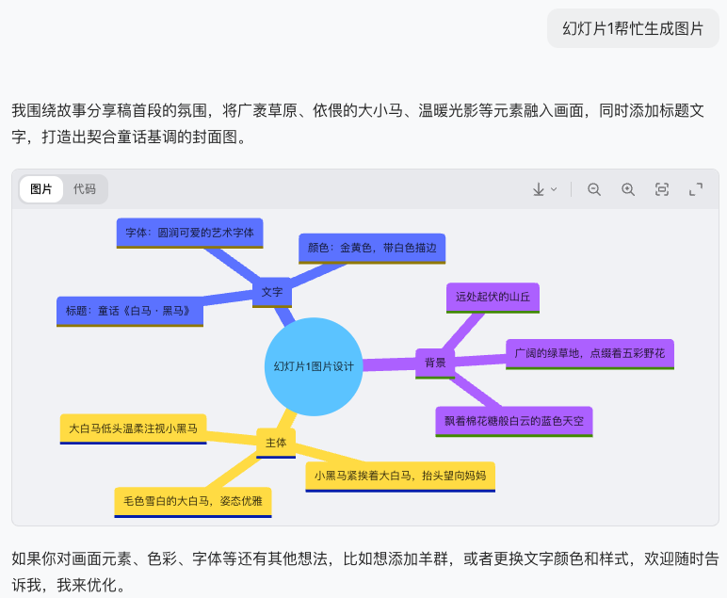Select the 背景 branch node
The height and width of the screenshot is (598, 727).
(435, 363)
